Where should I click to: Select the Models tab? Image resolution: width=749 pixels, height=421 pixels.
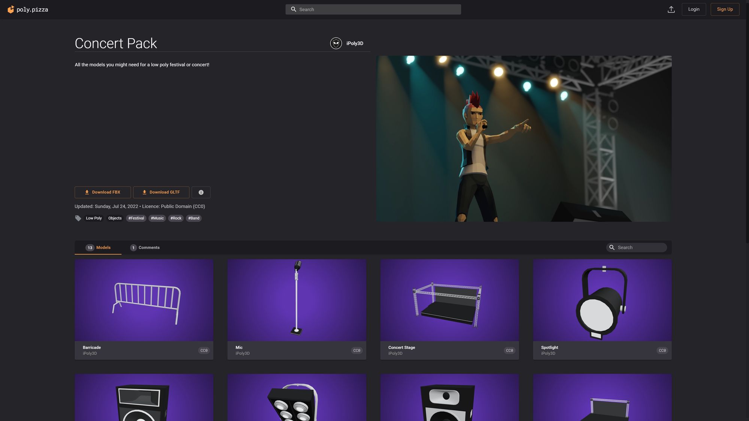pos(98,247)
